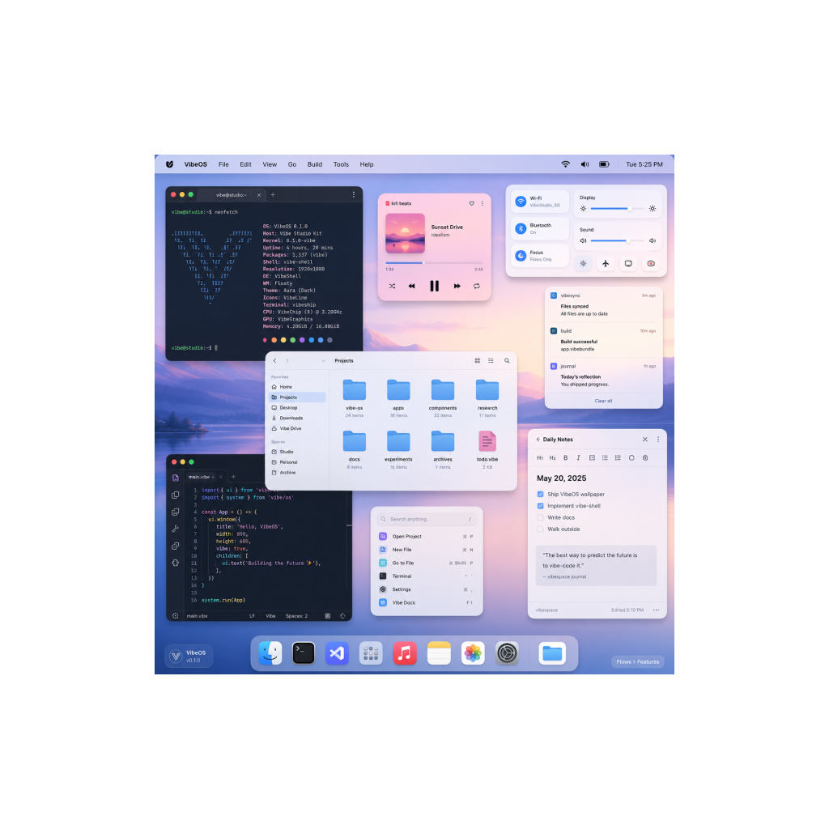829x829 pixels.
Task: Click the Search anything input field
Action: 427,519
